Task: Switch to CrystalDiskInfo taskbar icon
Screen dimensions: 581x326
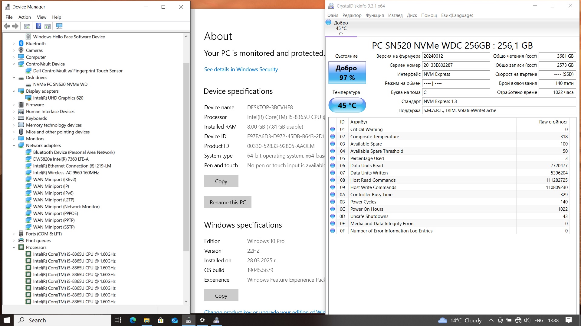Action: (216, 320)
